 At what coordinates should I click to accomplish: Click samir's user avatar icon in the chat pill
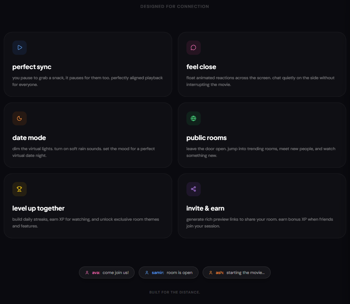coord(147,272)
